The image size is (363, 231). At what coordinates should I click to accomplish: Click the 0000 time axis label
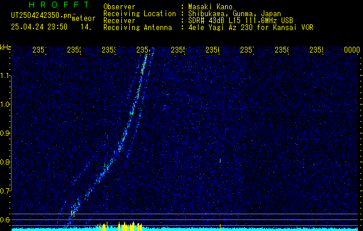352,50
